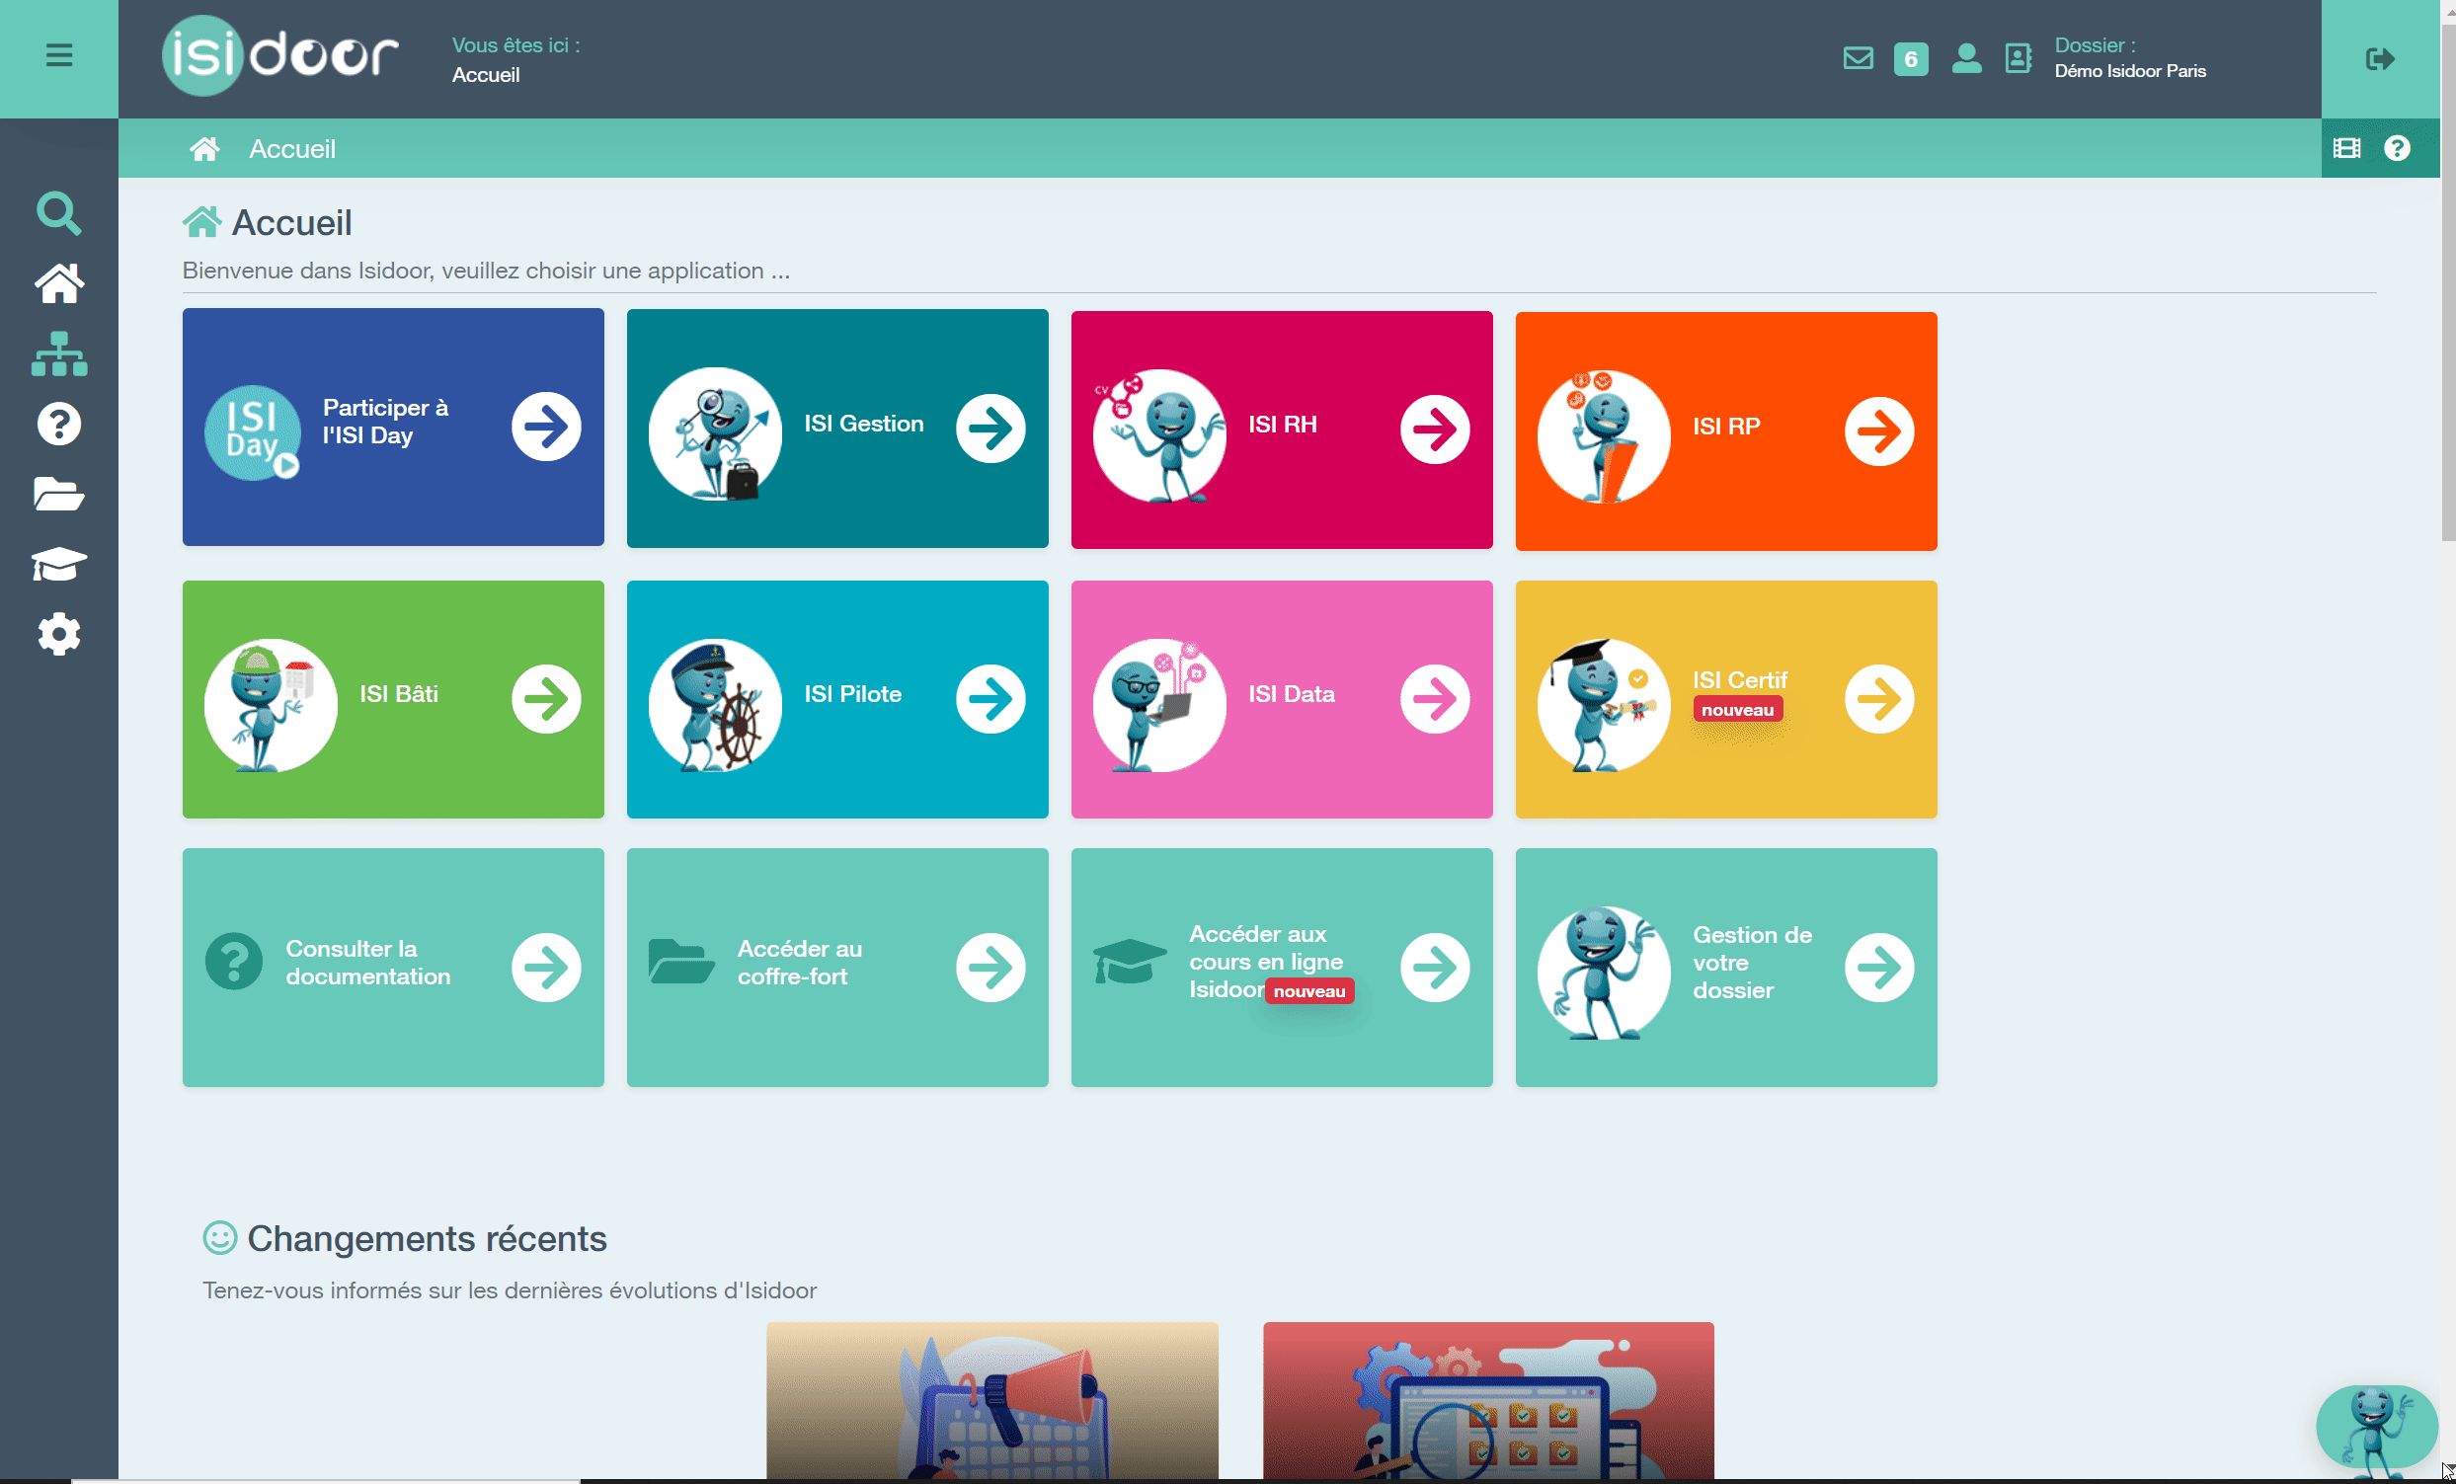Open the help icon in the teal bar

coord(2397,148)
